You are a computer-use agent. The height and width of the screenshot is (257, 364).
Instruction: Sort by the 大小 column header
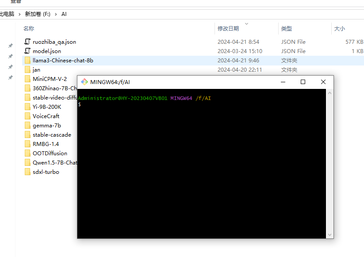point(340,29)
